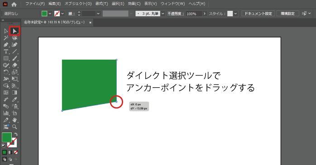Click the ドキュメント設定 button

(258, 14)
